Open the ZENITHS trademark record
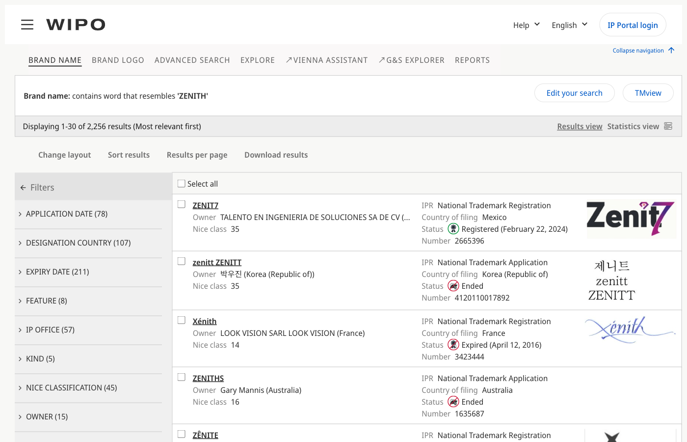Screen dimensions: 687x442 [208, 378]
